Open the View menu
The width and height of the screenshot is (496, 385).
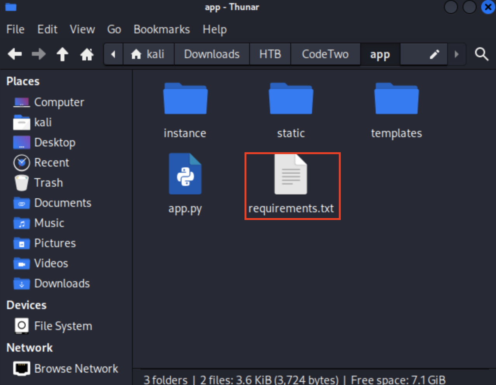click(x=82, y=29)
